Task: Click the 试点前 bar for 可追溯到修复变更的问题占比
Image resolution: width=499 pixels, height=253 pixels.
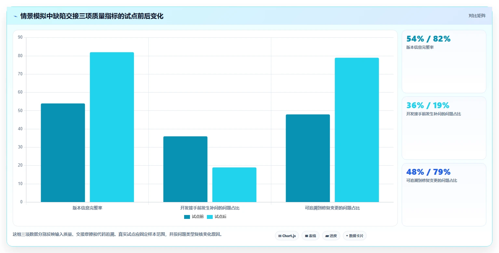Action: coord(308,158)
